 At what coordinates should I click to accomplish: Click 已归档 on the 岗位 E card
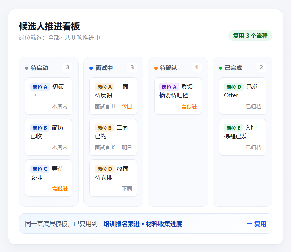(254, 148)
